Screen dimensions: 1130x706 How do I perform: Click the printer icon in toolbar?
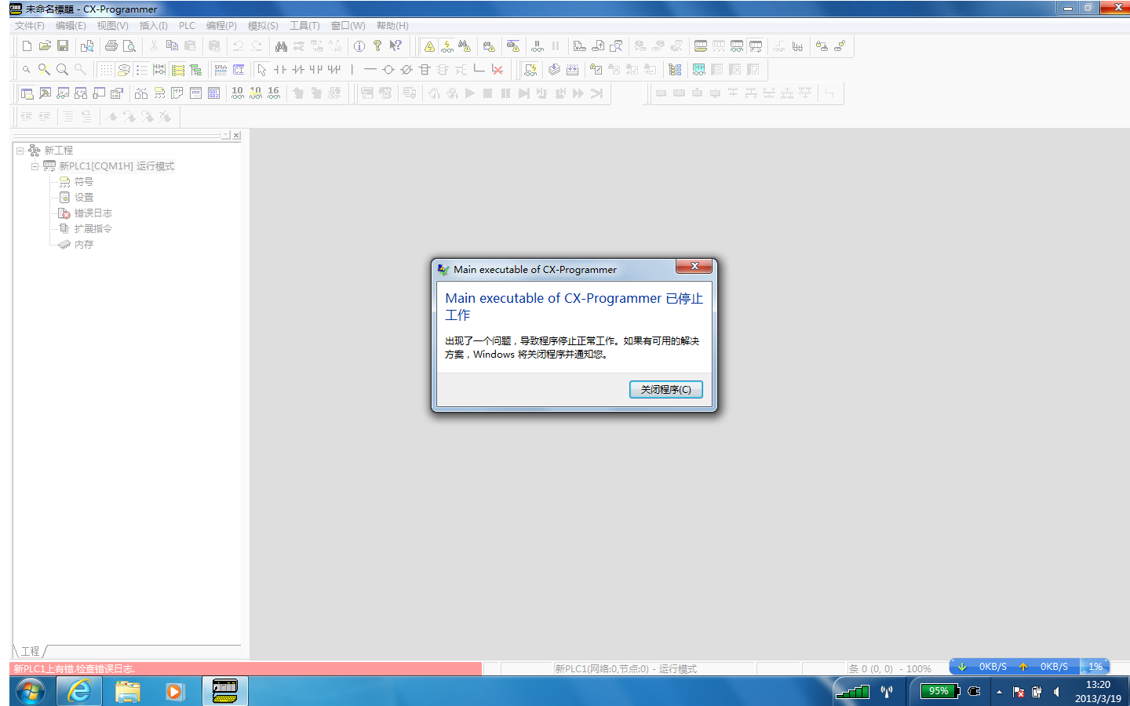[111, 46]
